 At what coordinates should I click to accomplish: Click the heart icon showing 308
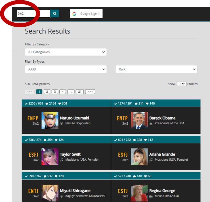(60, 104)
